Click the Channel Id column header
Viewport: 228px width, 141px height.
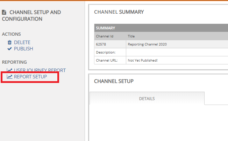[105, 36]
